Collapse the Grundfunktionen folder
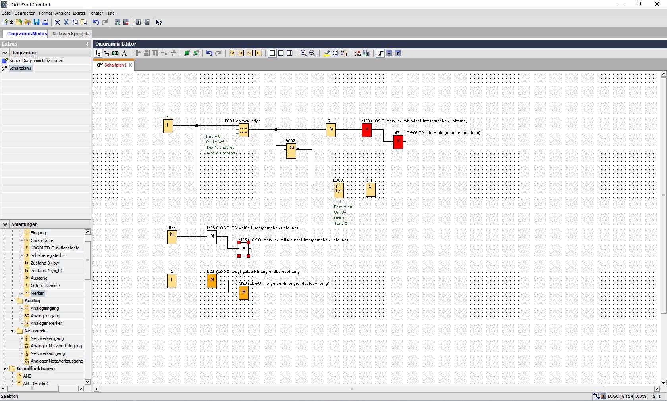The width and height of the screenshot is (667, 401). 4,368
